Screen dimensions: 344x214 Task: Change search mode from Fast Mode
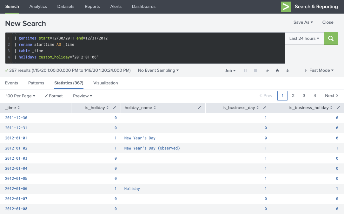coord(319,70)
